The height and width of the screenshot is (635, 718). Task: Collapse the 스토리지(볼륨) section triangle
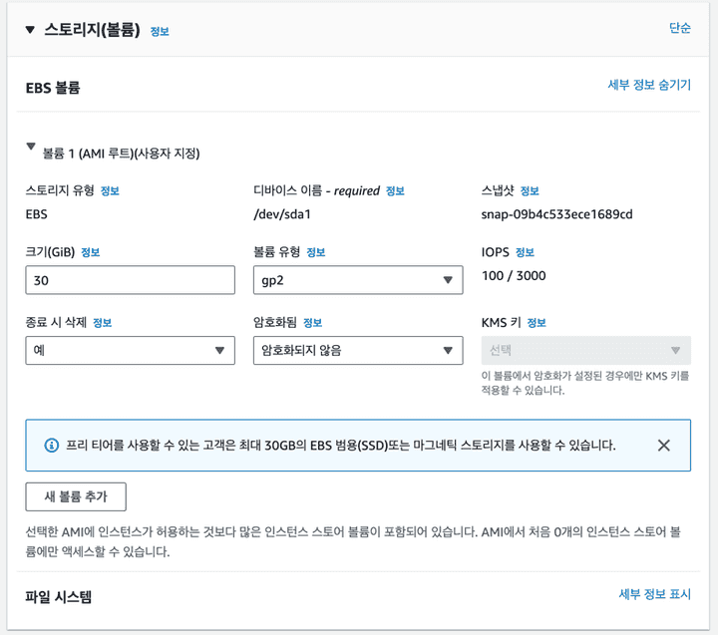pyautogui.click(x=30, y=30)
